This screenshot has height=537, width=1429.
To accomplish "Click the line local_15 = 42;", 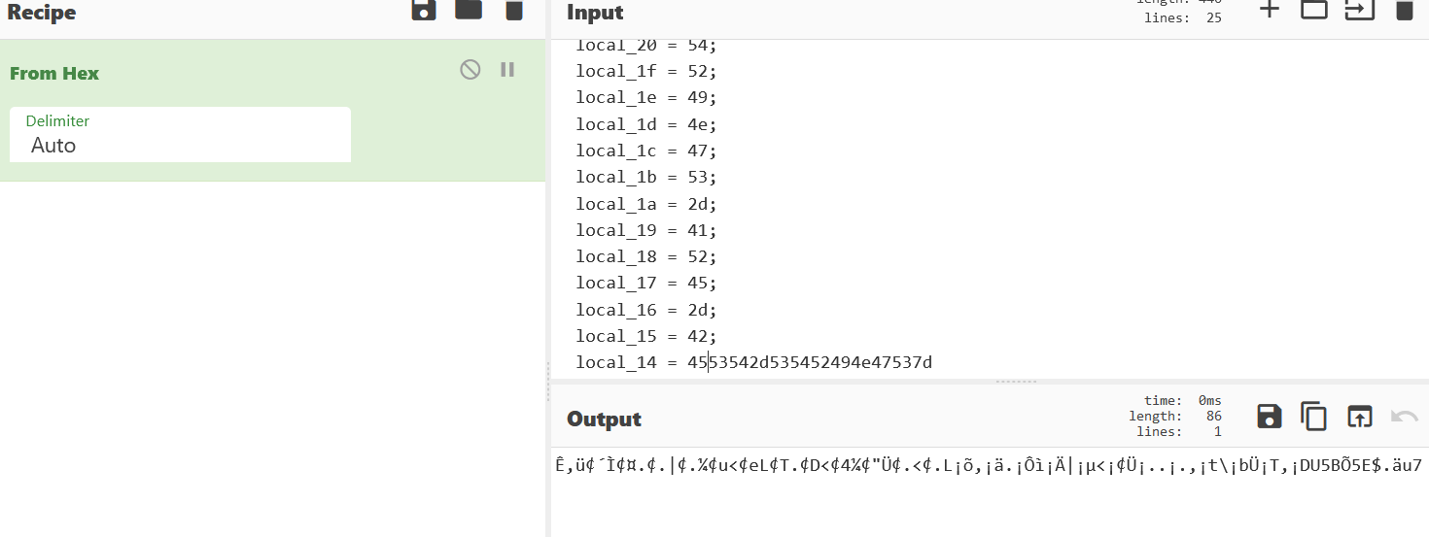I will pos(645,336).
